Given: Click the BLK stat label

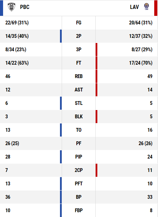Looking at the screenshot, I should pyautogui.click(x=78, y=117).
